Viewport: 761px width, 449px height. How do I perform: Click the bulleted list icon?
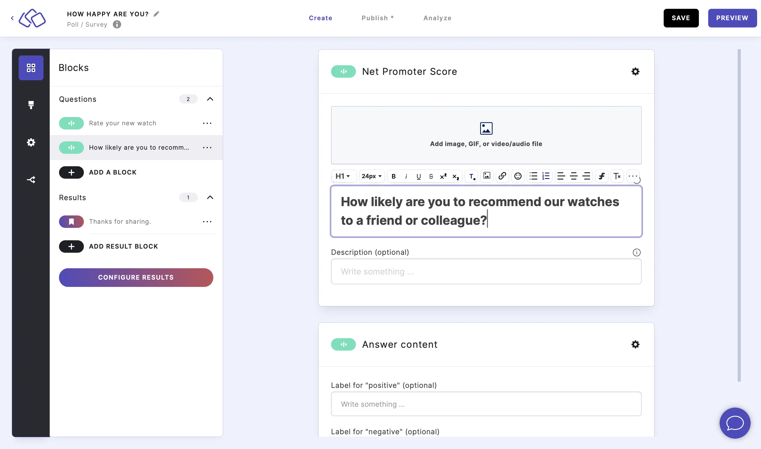pos(533,175)
